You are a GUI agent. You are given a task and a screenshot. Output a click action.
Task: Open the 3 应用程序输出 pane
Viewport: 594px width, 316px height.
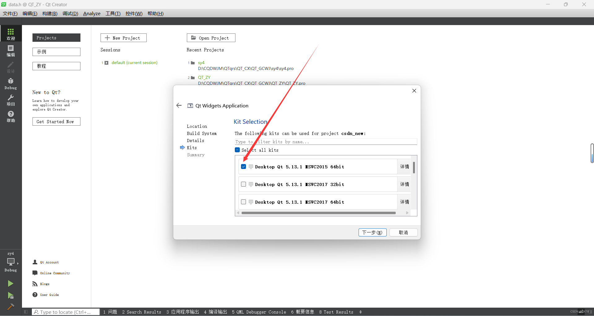click(183, 312)
